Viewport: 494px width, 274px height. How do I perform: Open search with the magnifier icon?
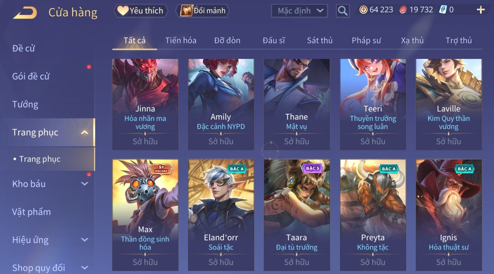coord(343,11)
